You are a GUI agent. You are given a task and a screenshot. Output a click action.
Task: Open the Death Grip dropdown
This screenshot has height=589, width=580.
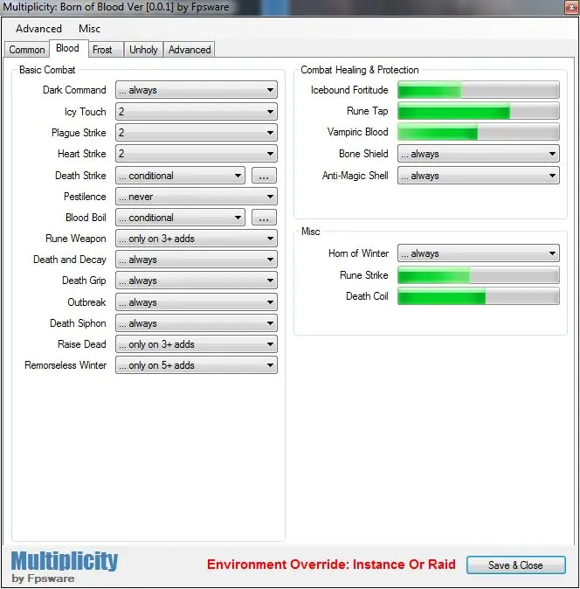click(x=197, y=281)
